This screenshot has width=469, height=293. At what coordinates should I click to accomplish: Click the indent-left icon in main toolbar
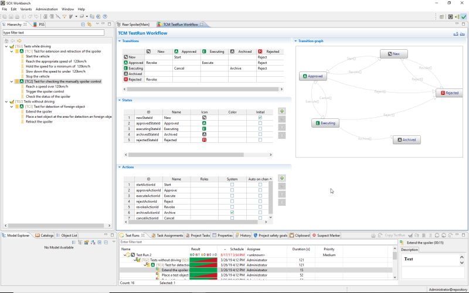pos(45,17)
